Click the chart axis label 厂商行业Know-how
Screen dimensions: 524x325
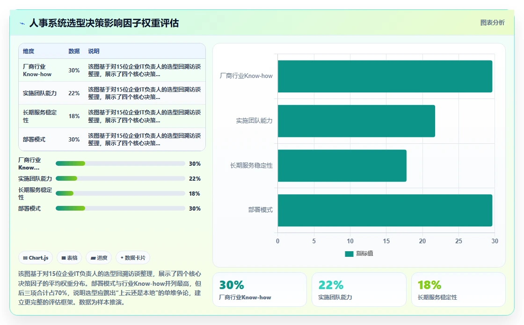(246, 76)
